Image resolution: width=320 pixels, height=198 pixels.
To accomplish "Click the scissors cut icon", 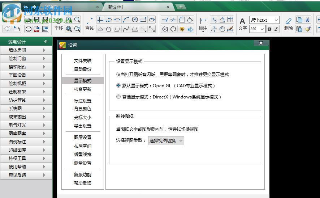I will click(308, 20).
